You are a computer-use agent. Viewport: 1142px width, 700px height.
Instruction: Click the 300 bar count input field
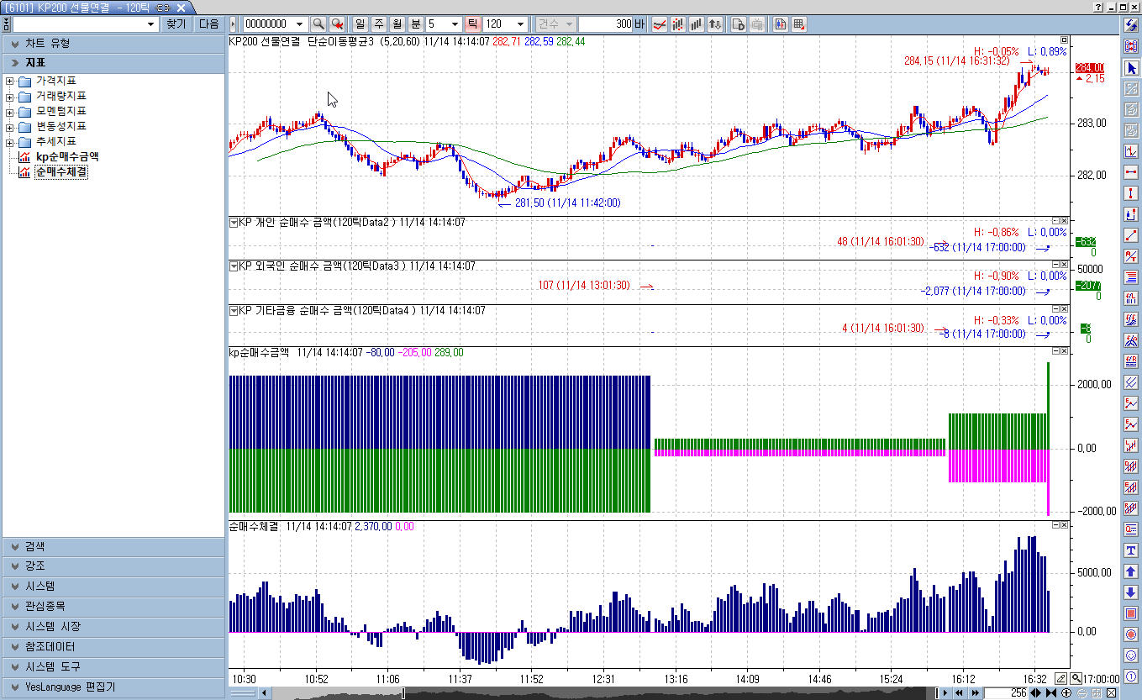pyautogui.click(x=605, y=24)
